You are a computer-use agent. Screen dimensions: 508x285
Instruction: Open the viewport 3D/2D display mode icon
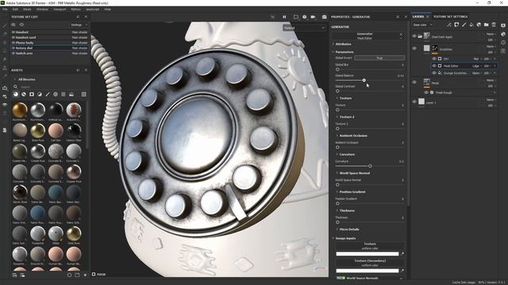[x=296, y=17]
